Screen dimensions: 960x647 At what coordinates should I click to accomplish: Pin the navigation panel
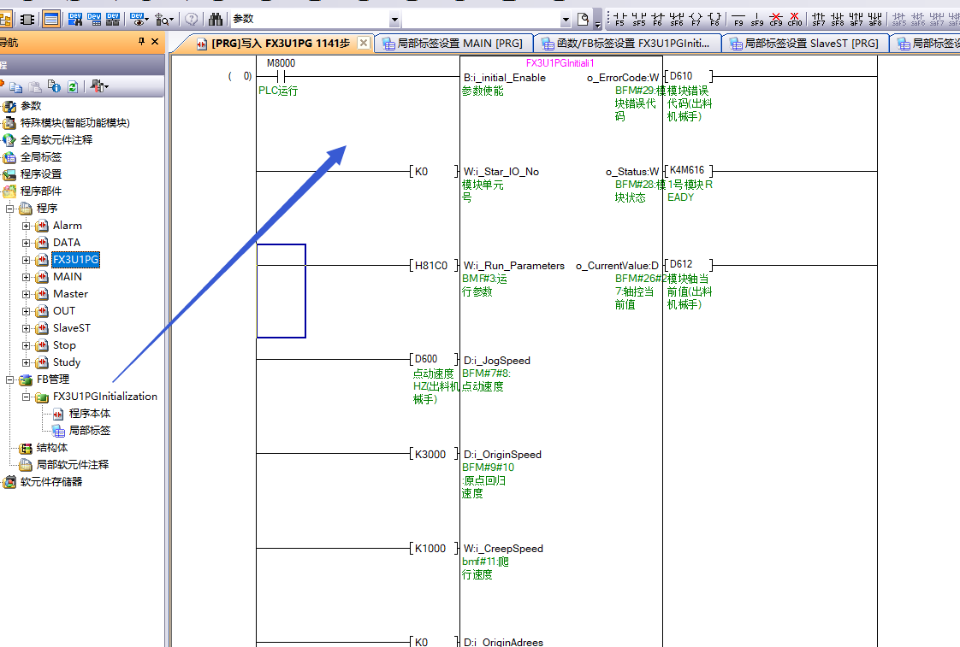[141, 42]
